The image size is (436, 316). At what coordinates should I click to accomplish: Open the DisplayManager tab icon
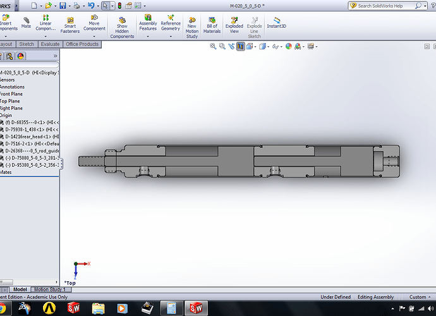[x=20, y=56]
